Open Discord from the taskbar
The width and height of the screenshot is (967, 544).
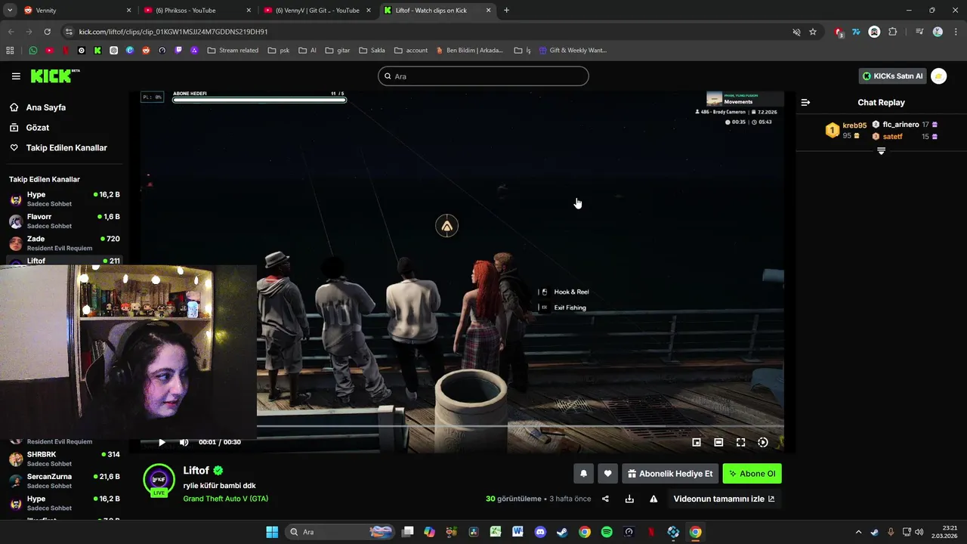coord(540,532)
